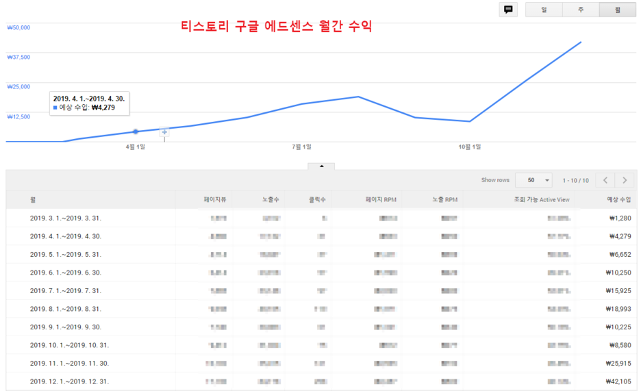The height and width of the screenshot is (391, 641).
Task: Go to the next table page
Action: 625,180
